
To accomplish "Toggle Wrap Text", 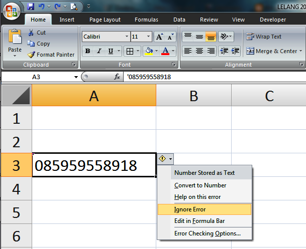I will (x=263, y=37).
